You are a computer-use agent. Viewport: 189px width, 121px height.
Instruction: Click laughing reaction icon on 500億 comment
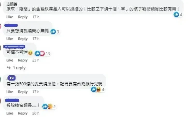pos(99,90)
